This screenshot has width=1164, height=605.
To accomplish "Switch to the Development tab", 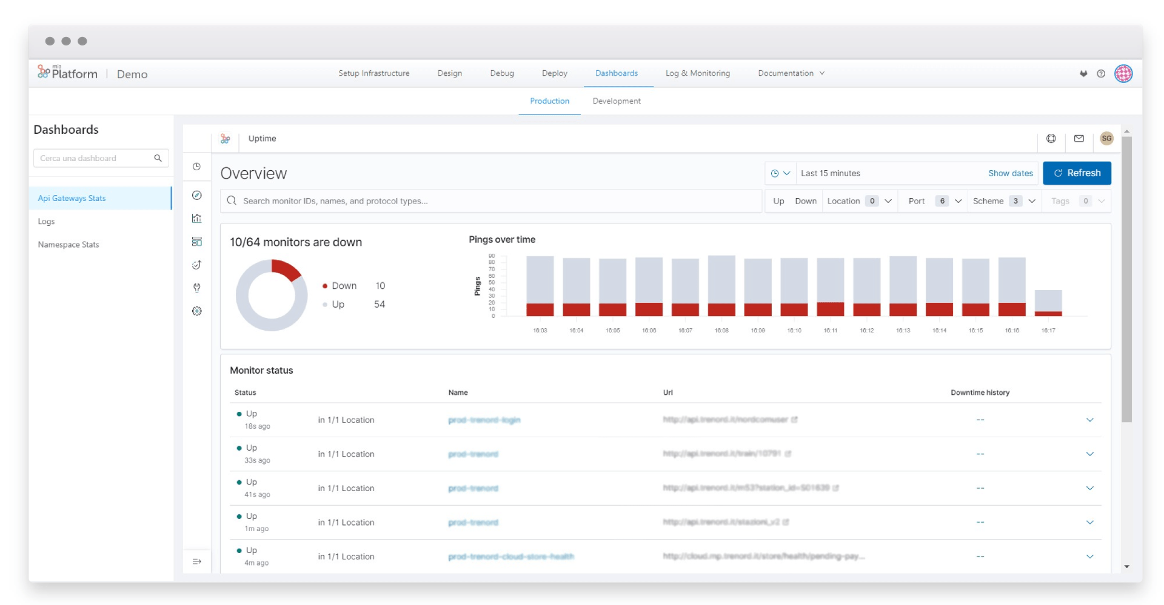I will [616, 101].
